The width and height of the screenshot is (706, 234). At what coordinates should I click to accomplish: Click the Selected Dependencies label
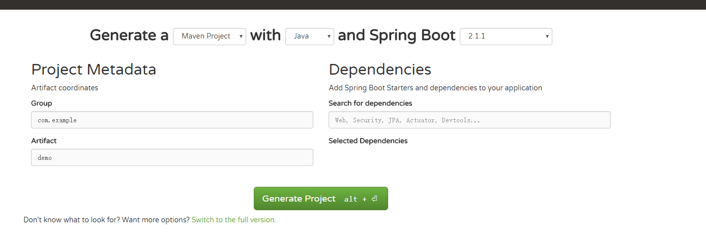click(368, 141)
